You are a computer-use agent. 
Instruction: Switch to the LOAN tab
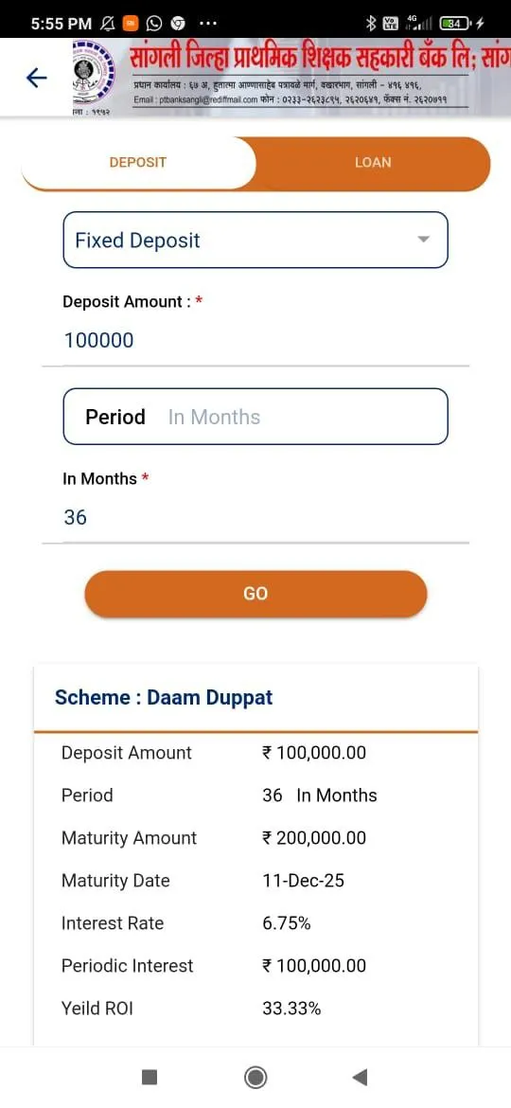click(373, 163)
